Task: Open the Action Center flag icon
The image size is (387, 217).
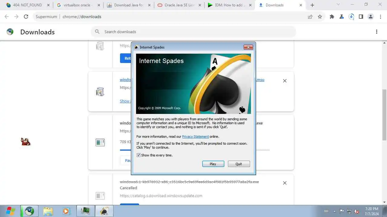Action: point(342,211)
